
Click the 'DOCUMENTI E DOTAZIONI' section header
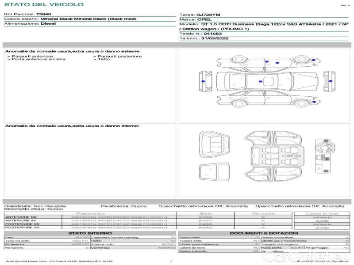click(x=264, y=233)
